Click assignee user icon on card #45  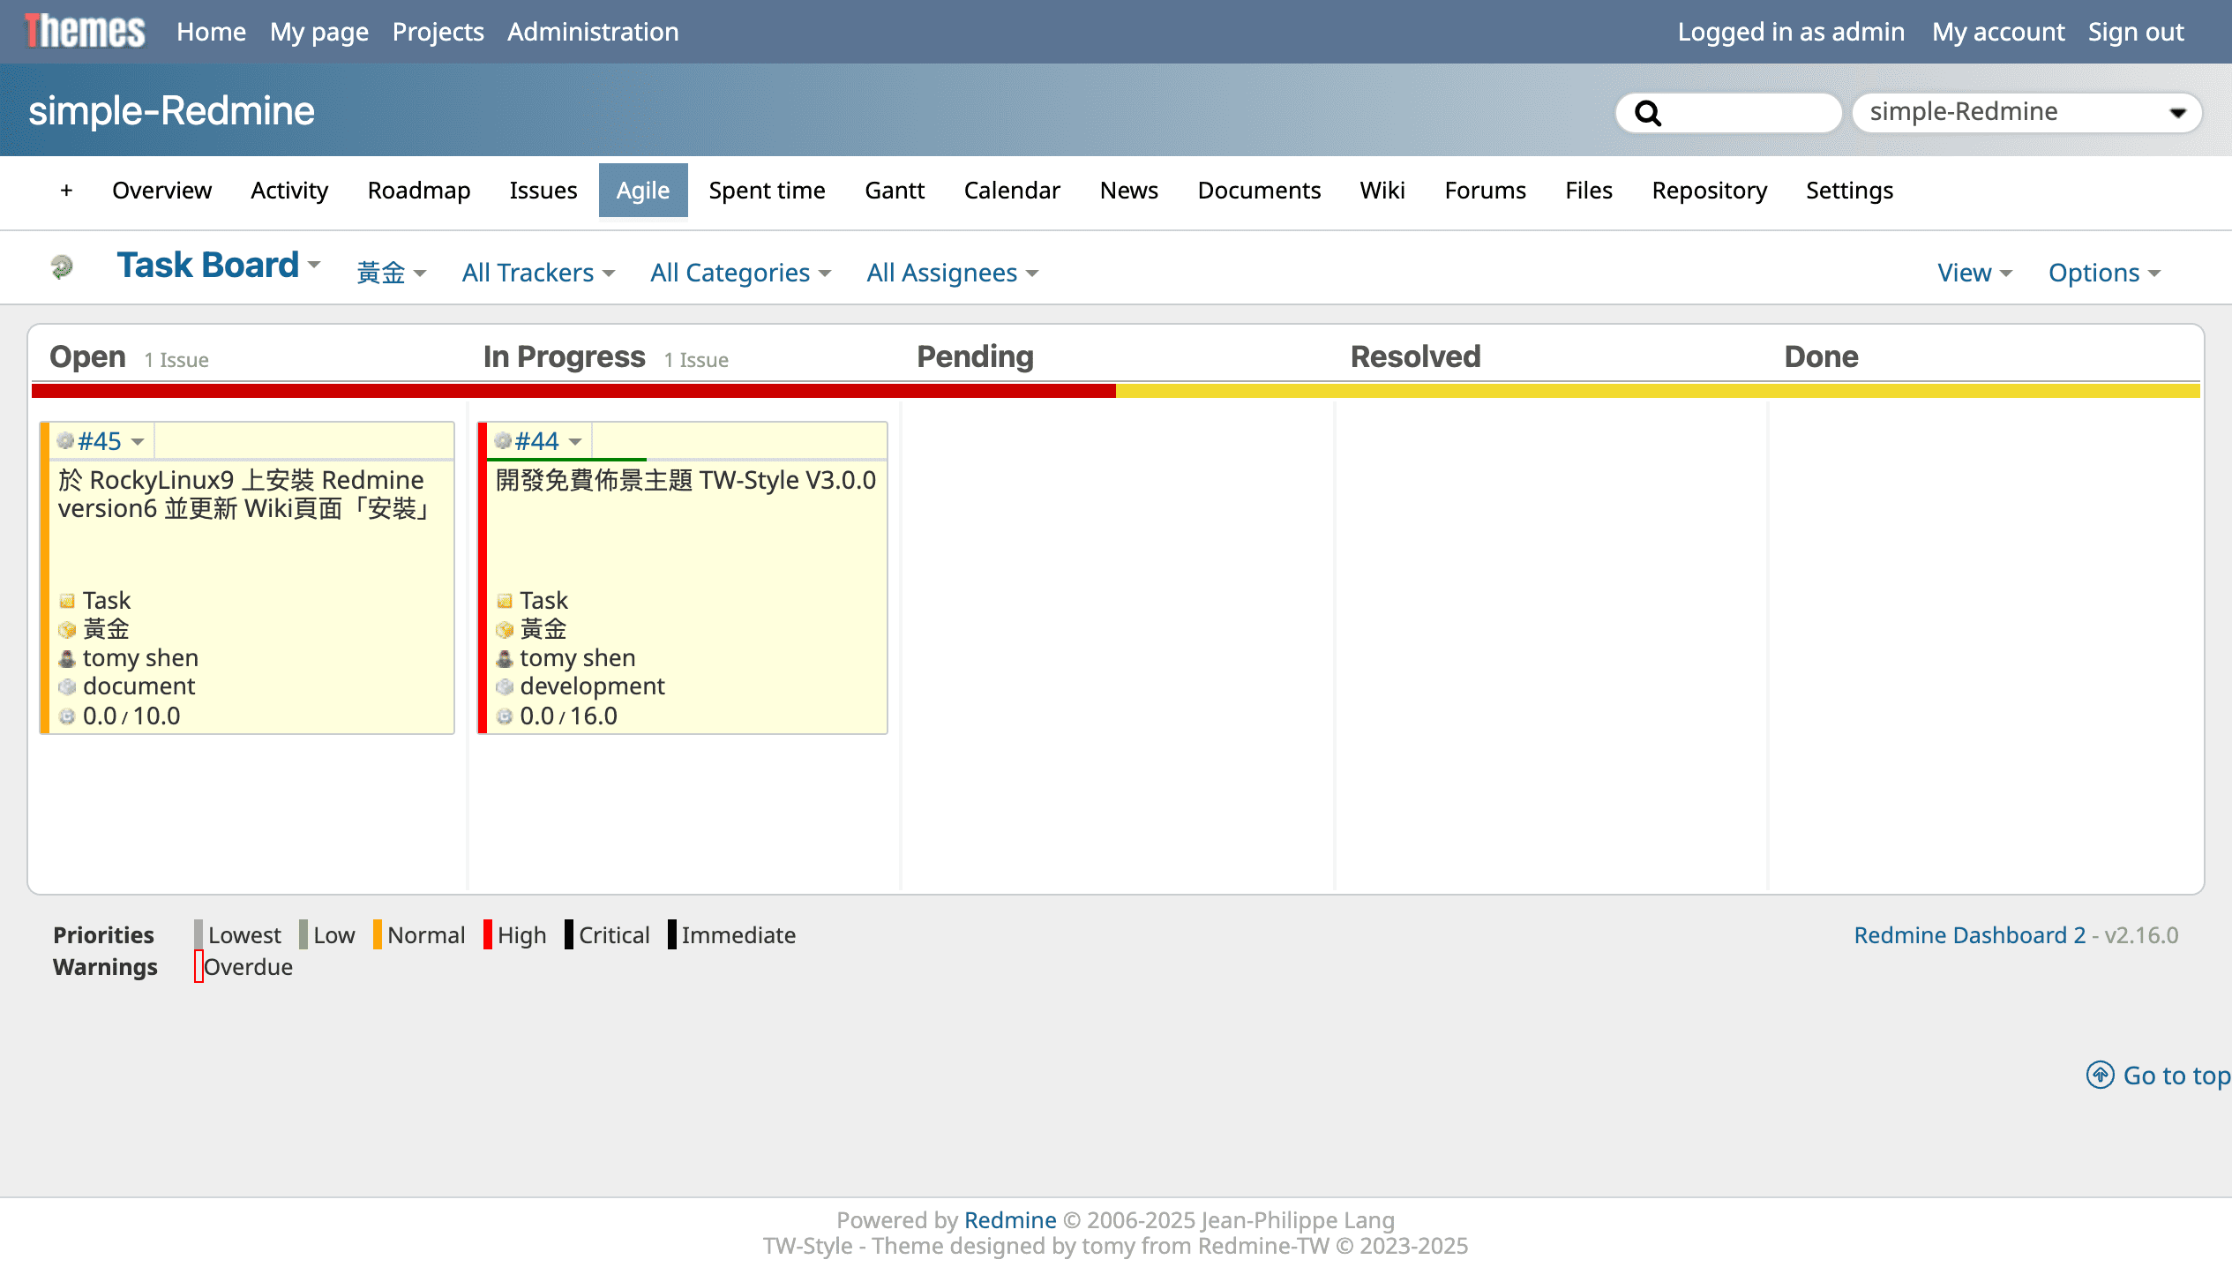point(67,658)
